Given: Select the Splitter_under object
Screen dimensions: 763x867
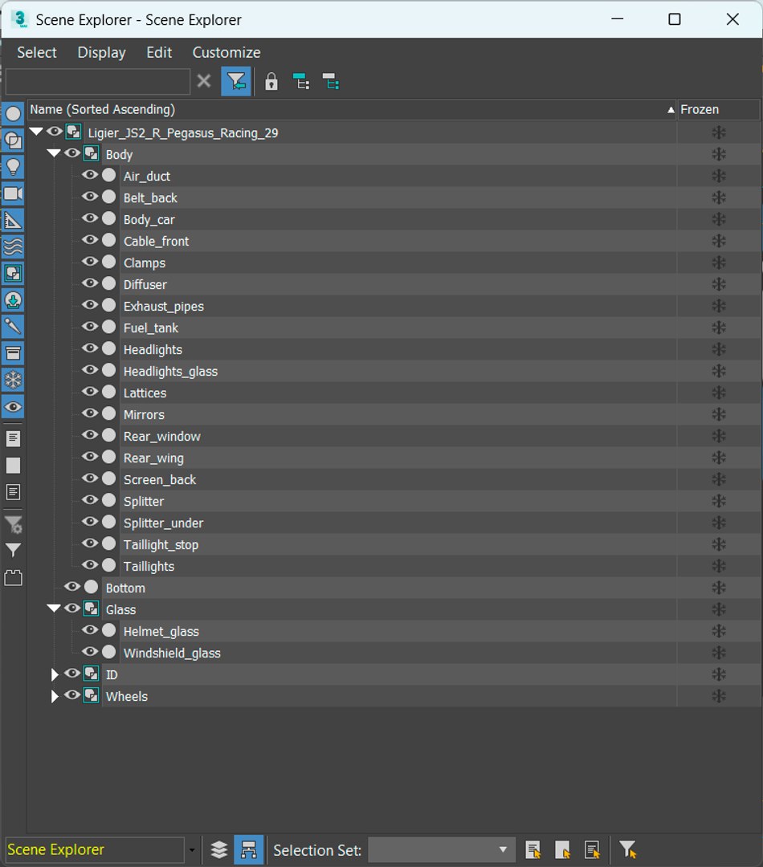Looking at the screenshot, I should tap(163, 523).
